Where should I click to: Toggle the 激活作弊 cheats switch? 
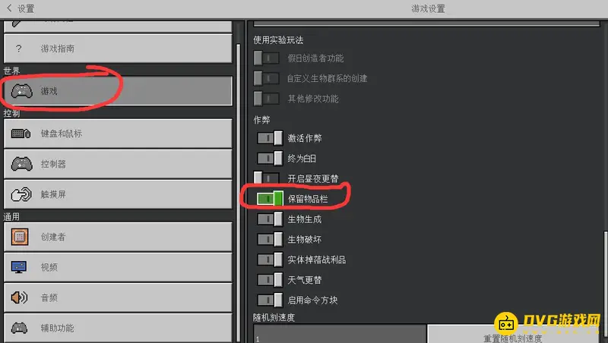[270, 138]
